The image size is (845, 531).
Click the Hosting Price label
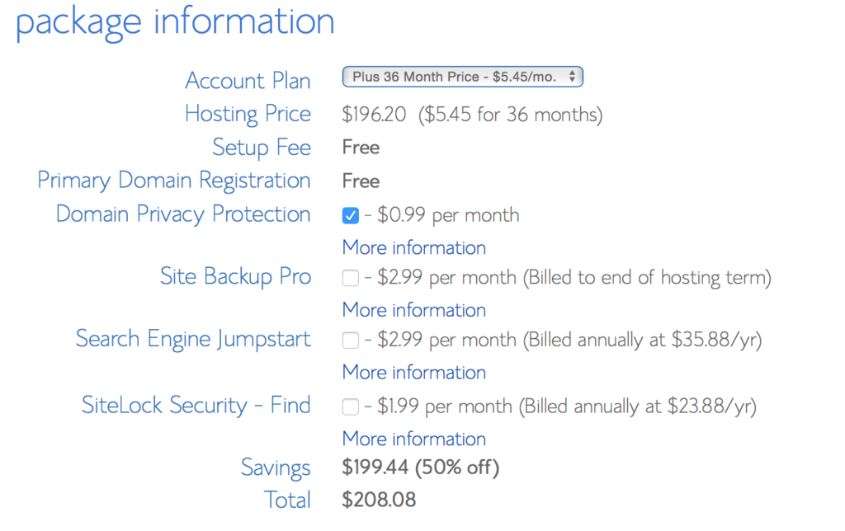tap(248, 114)
